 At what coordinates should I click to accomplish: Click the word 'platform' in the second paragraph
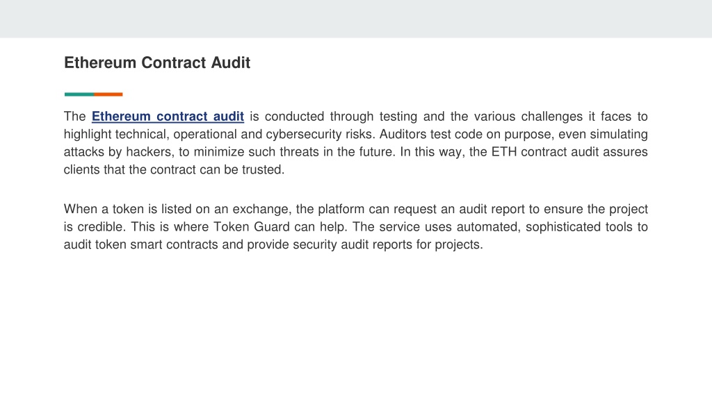pos(341,209)
